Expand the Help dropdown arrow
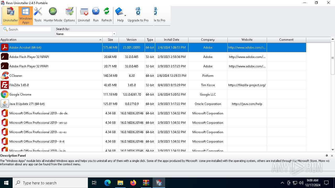This screenshot has width=335, height=188. pyautogui.click(x=125, y=16)
